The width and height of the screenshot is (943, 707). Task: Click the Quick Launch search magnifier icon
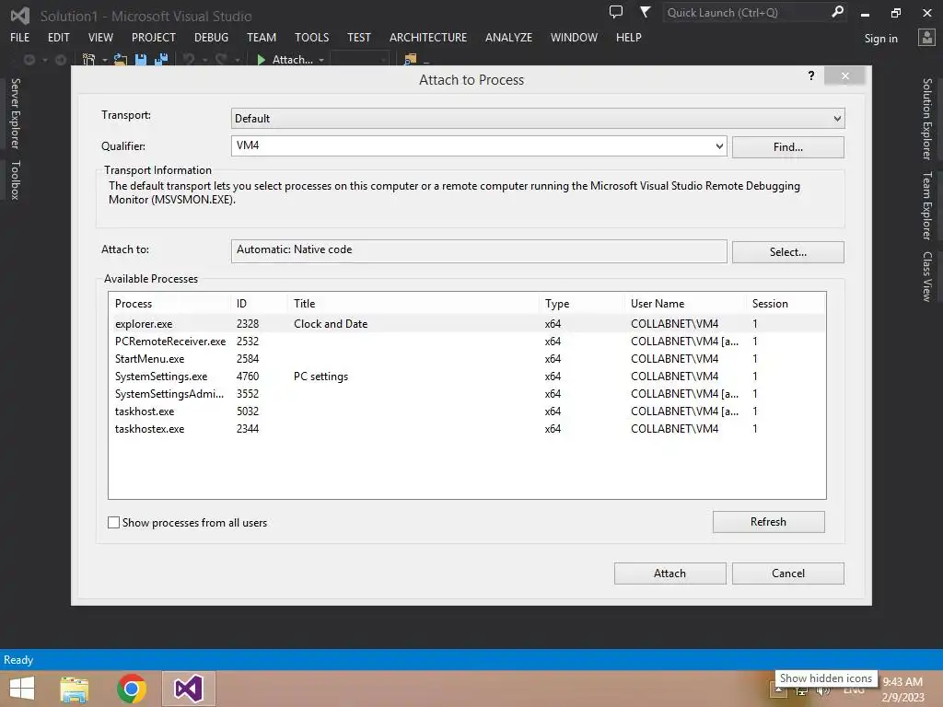point(837,12)
